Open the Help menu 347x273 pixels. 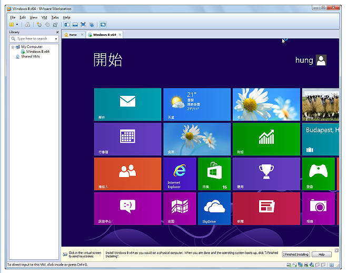66,17
